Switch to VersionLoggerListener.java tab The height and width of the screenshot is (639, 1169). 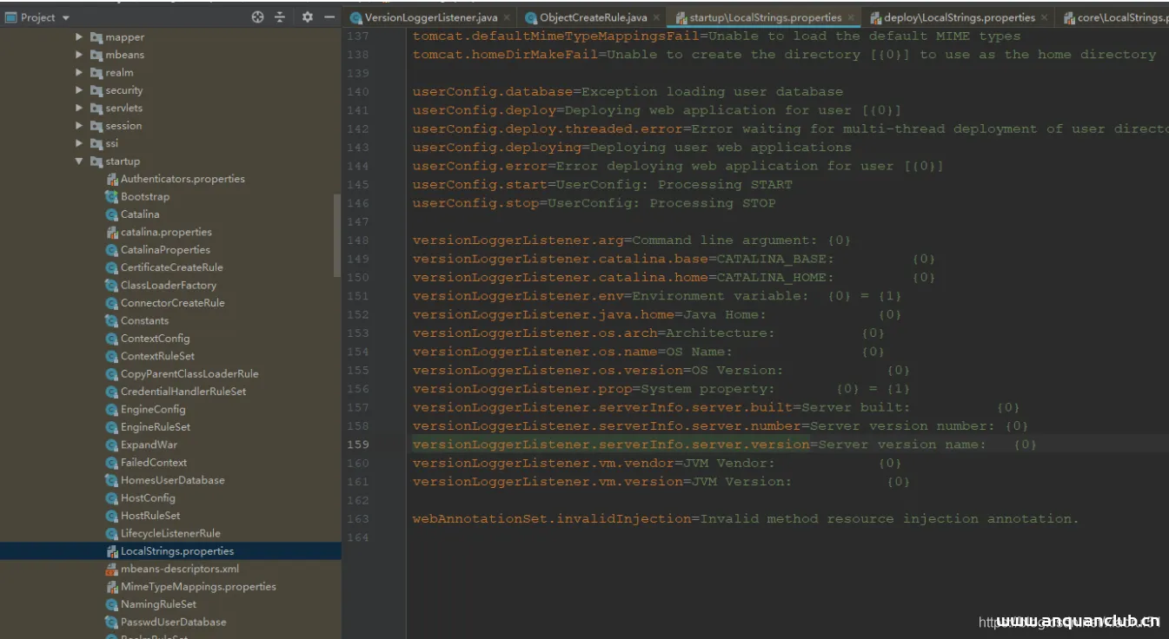(430, 17)
